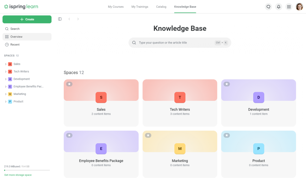The width and height of the screenshot is (306, 178).
Task: Click the storage usage progress bar
Action: click(x=27, y=170)
